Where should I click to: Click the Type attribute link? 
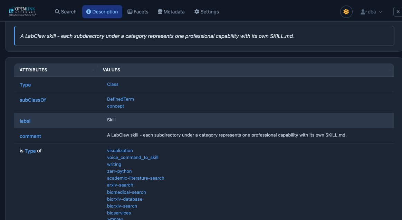[25, 85]
